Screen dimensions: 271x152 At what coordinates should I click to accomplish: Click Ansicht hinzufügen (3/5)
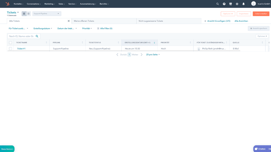(217, 21)
